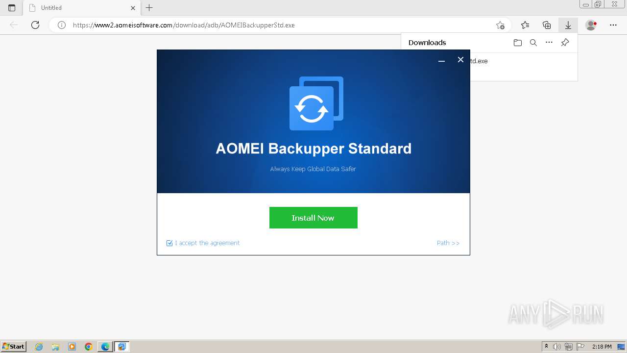This screenshot has width=627, height=353.
Task: Launch Internet Explorer from taskbar
Action: coord(39,347)
